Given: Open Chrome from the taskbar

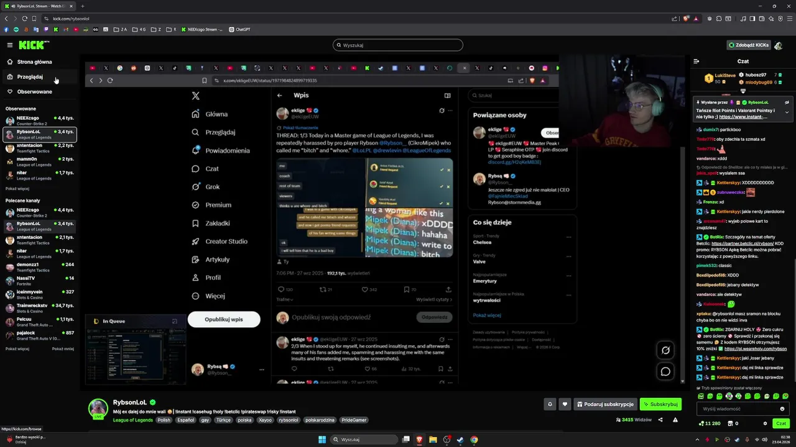Looking at the screenshot, I should (474, 440).
